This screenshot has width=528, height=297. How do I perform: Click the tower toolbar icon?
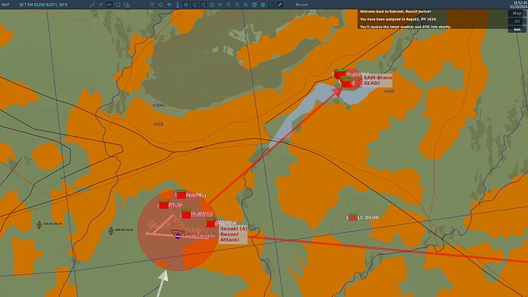point(178,5)
